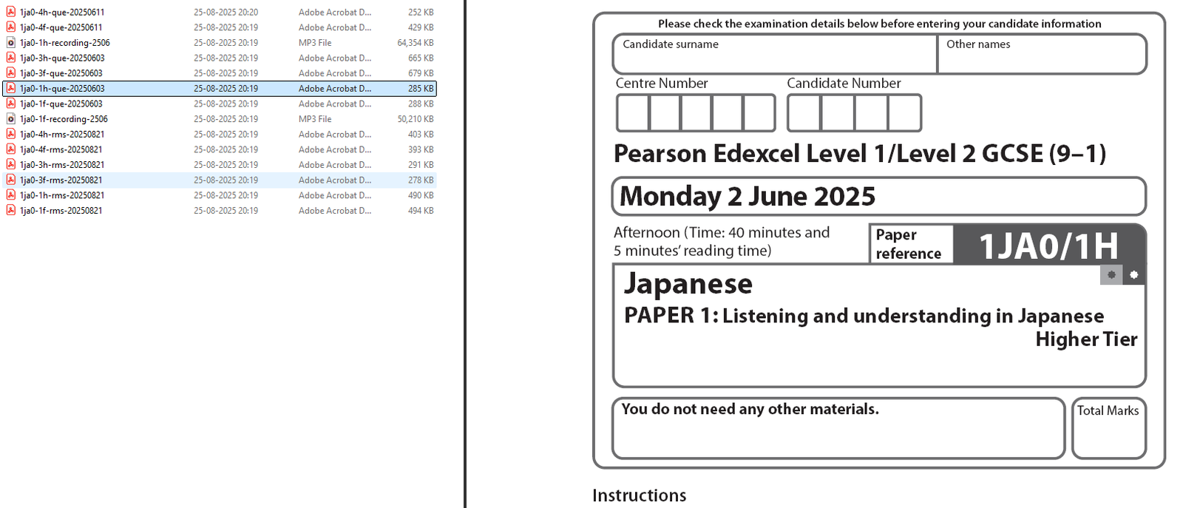Click the 288 KB size cell
1183x508 pixels.
tap(421, 104)
